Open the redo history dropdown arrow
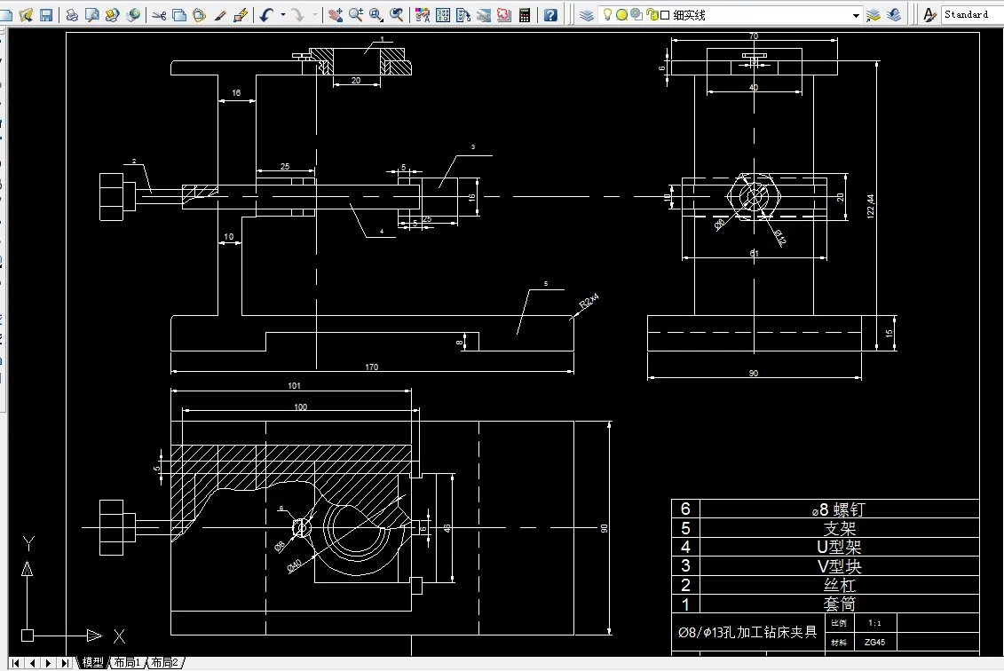 point(314,15)
